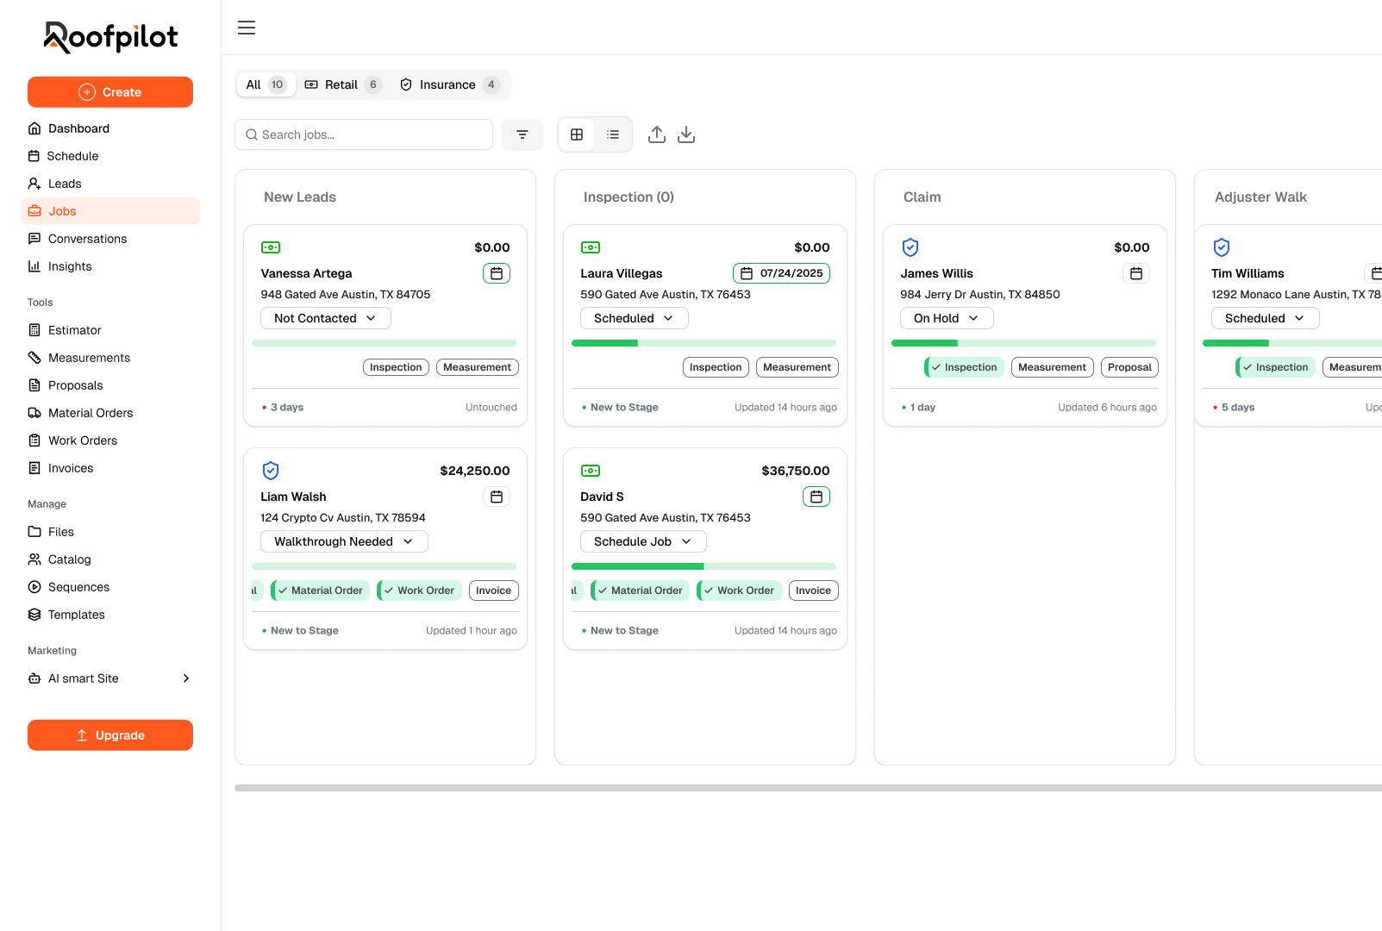Switch to list view

tap(613, 134)
